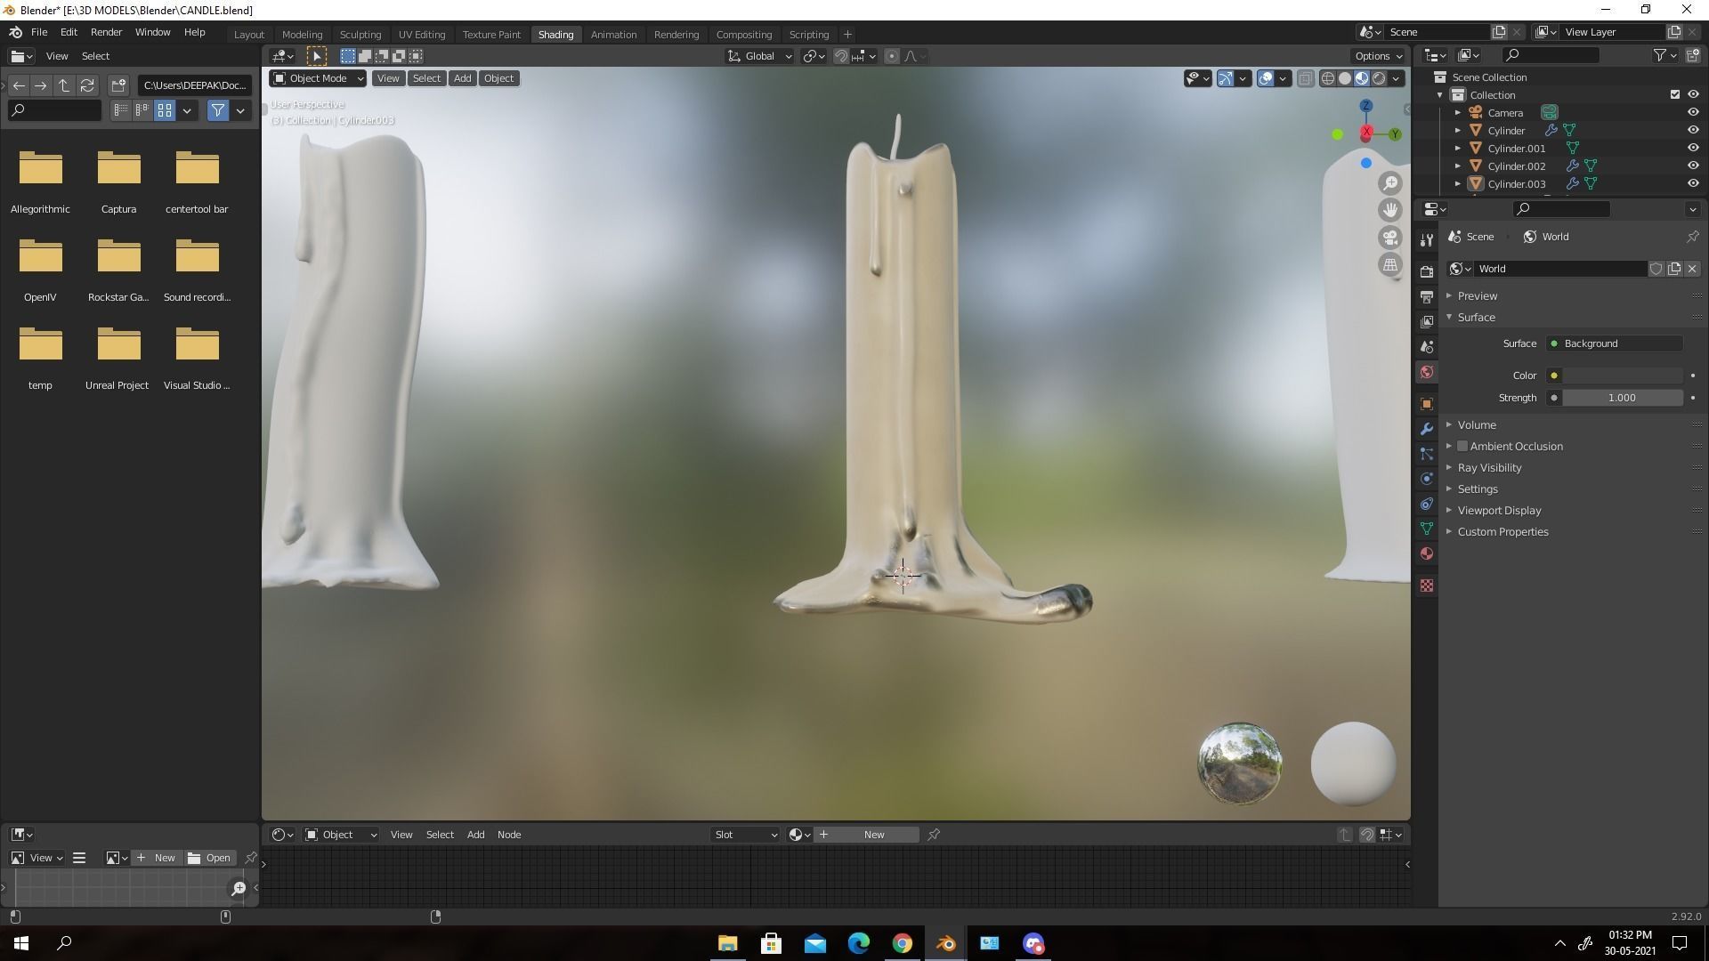Screen dimensions: 1709x961
Task: Open the Particles properties tab
Action: coord(1427,454)
